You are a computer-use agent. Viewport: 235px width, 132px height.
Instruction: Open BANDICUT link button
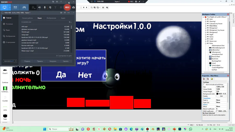point(10,61)
